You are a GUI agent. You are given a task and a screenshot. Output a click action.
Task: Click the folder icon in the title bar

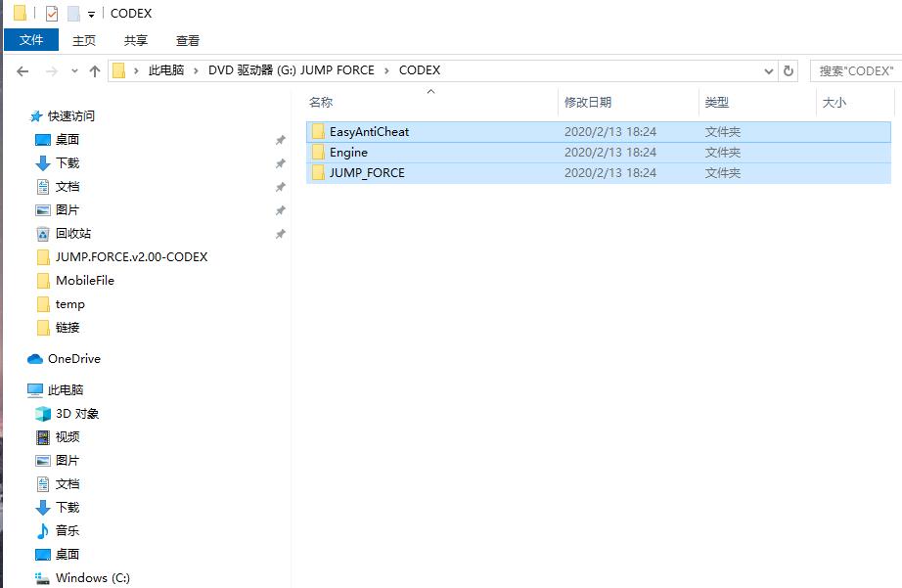coord(21,13)
